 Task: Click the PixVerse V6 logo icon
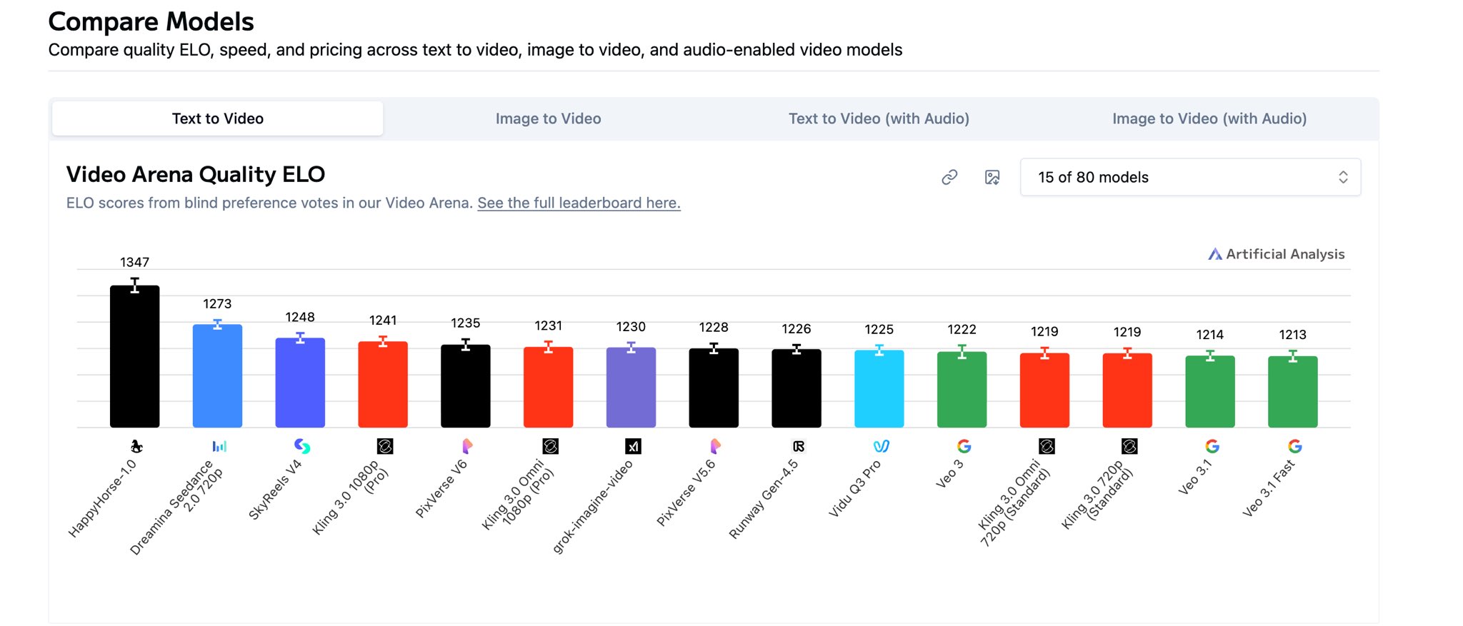pyautogui.click(x=467, y=447)
